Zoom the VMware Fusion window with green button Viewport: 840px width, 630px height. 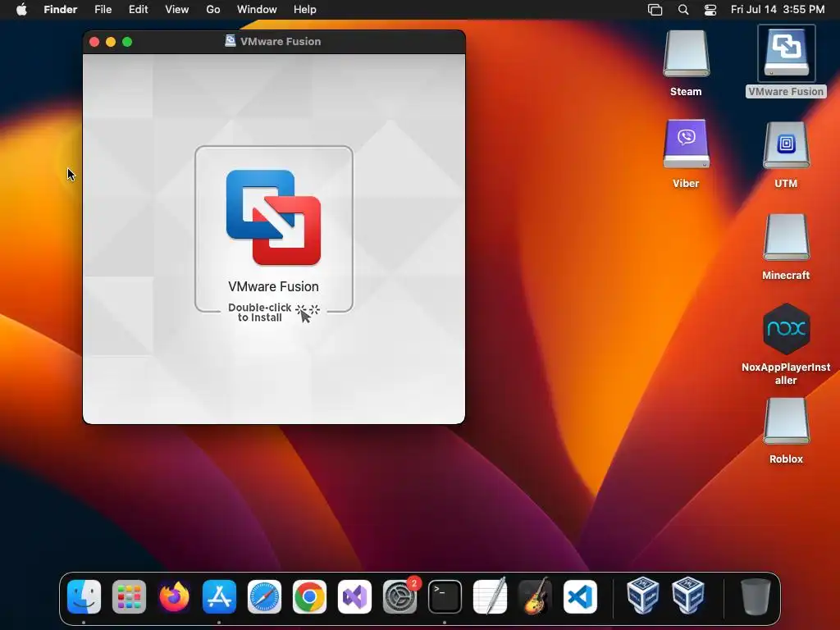pyautogui.click(x=127, y=42)
